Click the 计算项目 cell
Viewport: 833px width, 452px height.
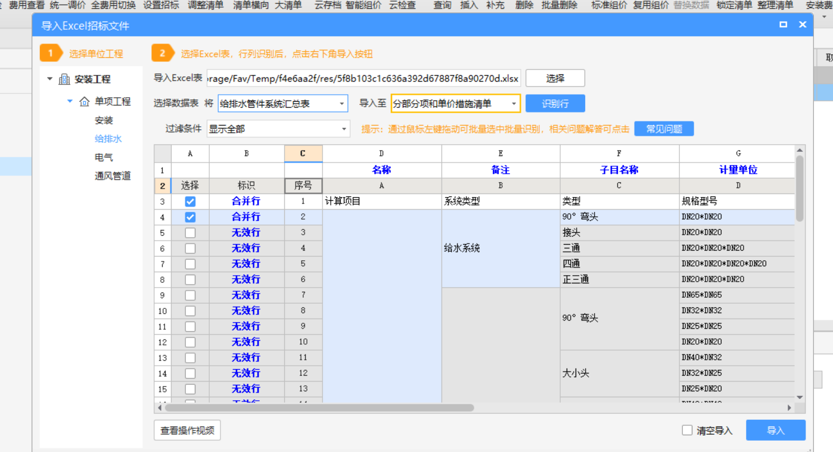(x=381, y=202)
